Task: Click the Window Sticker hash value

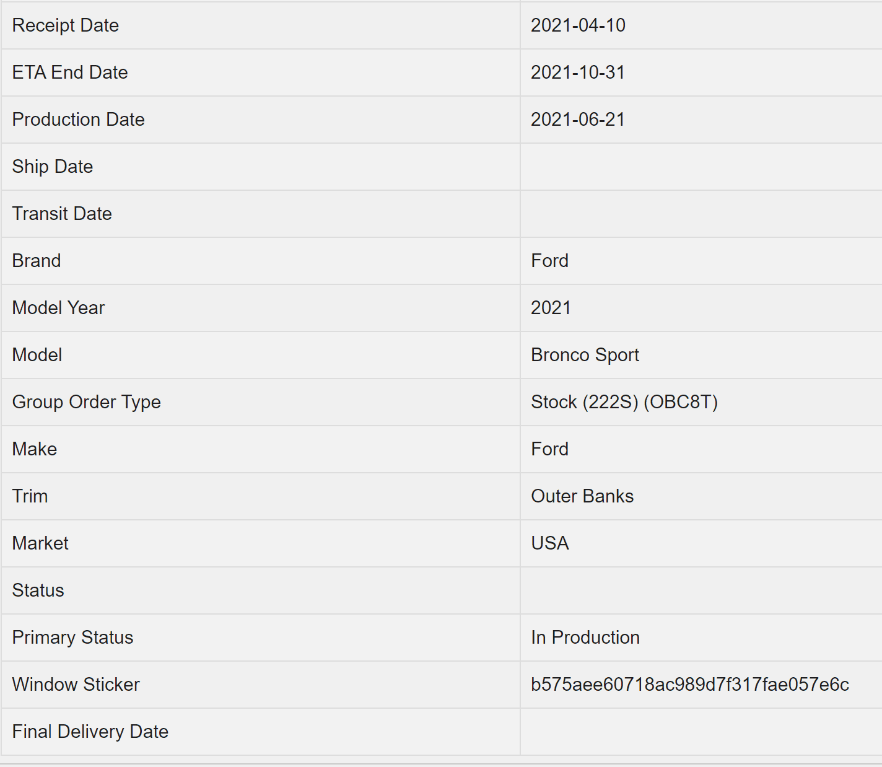Action: click(689, 685)
